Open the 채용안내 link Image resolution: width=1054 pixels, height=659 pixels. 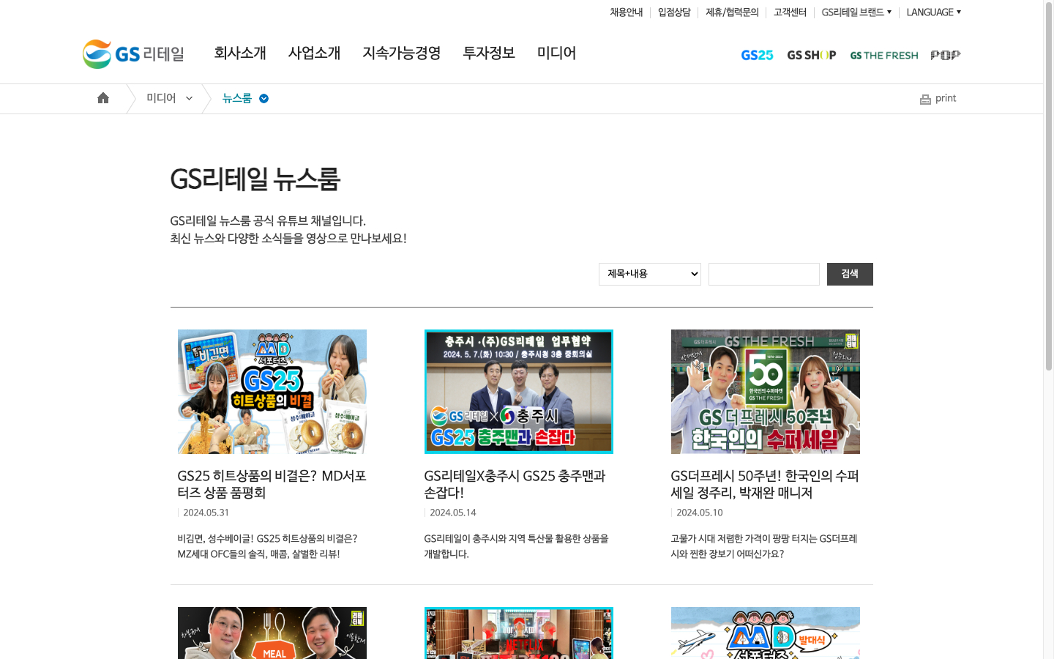pyautogui.click(x=627, y=12)
